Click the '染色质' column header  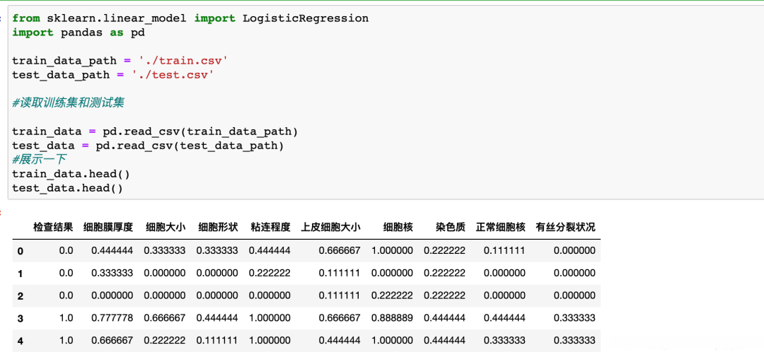coord(451,227)
